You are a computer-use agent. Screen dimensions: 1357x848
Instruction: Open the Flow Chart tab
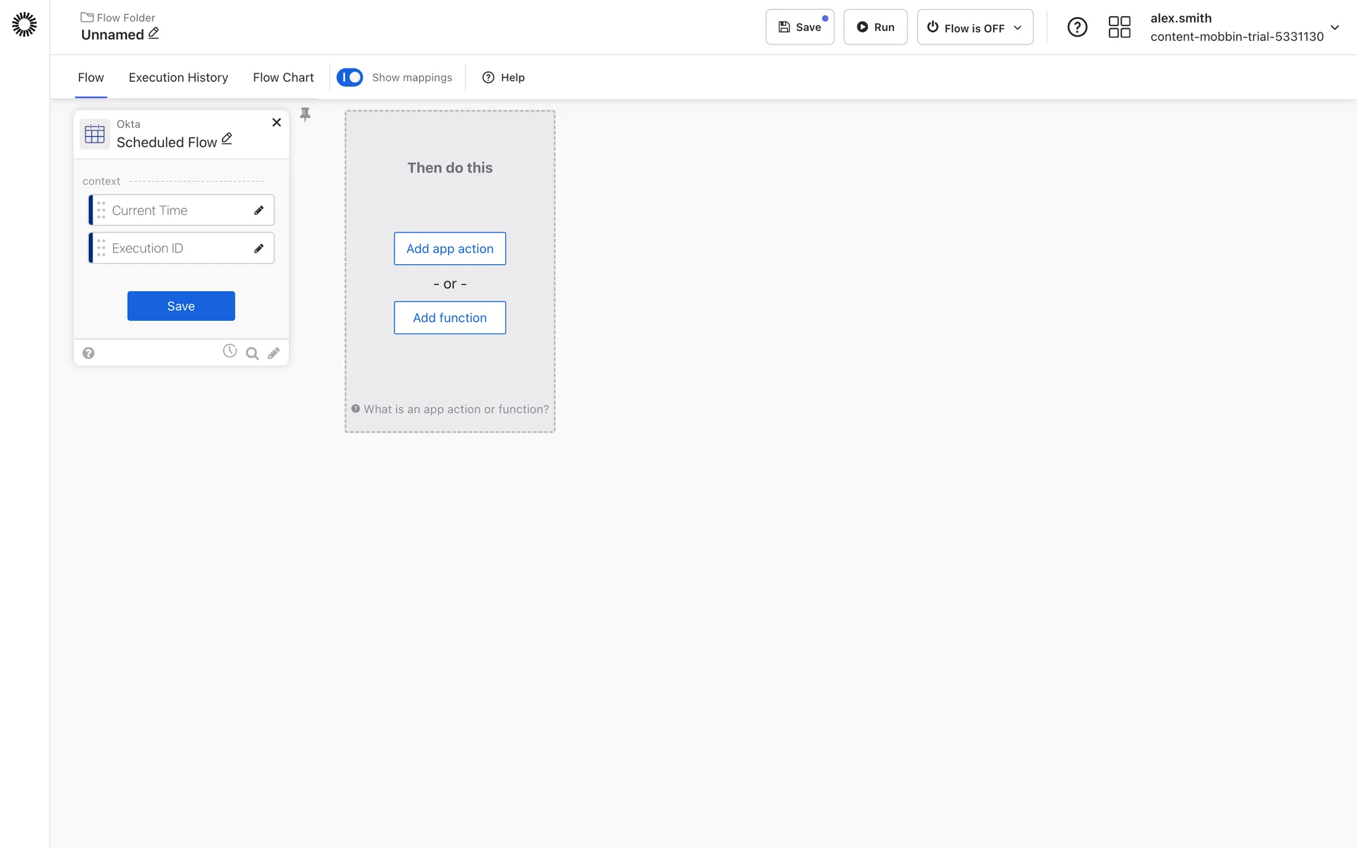(x=283, y=78)
